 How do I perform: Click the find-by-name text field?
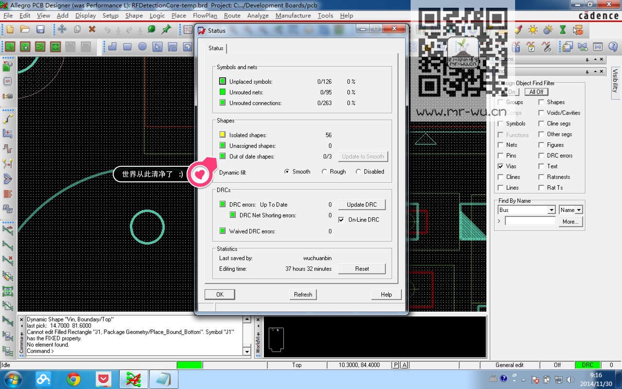coord(530,221)
